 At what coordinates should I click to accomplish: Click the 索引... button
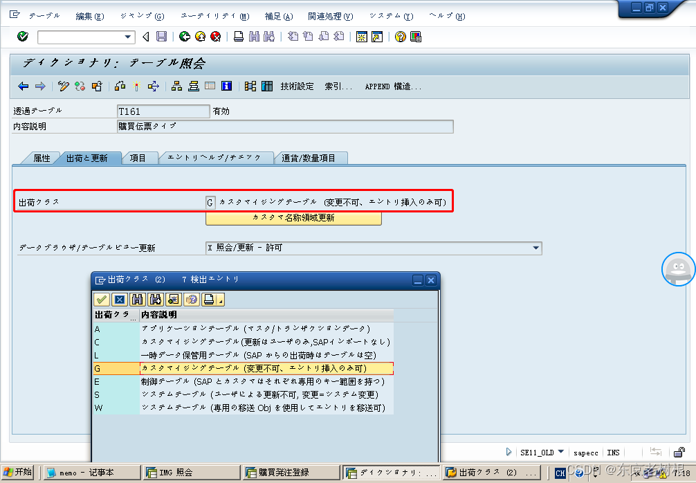click(x=338, y=86)
